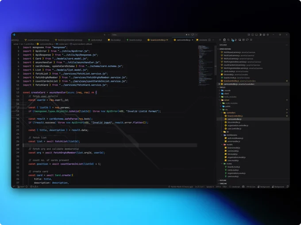Click the controllers breadcrumb segment
Image resolution: width=301 pixels, height=225 pixels.
(30, 44)
